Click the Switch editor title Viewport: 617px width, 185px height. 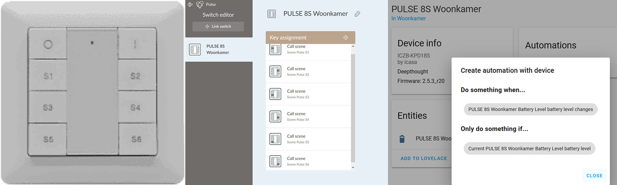click(x=218, y=15)
